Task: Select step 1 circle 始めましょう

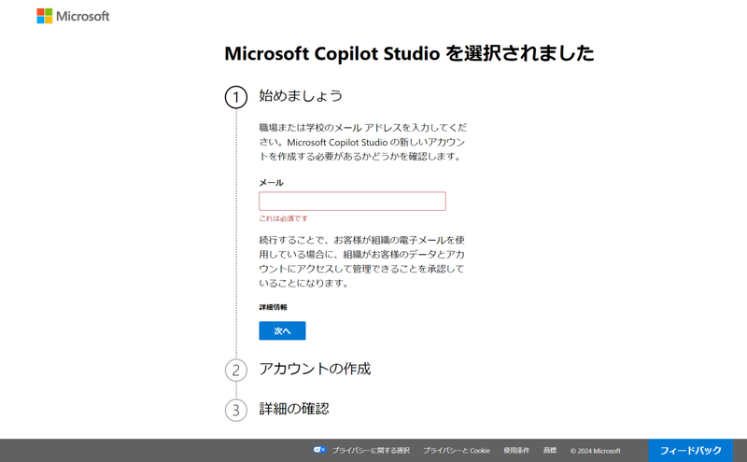Action: pos(236,97)
